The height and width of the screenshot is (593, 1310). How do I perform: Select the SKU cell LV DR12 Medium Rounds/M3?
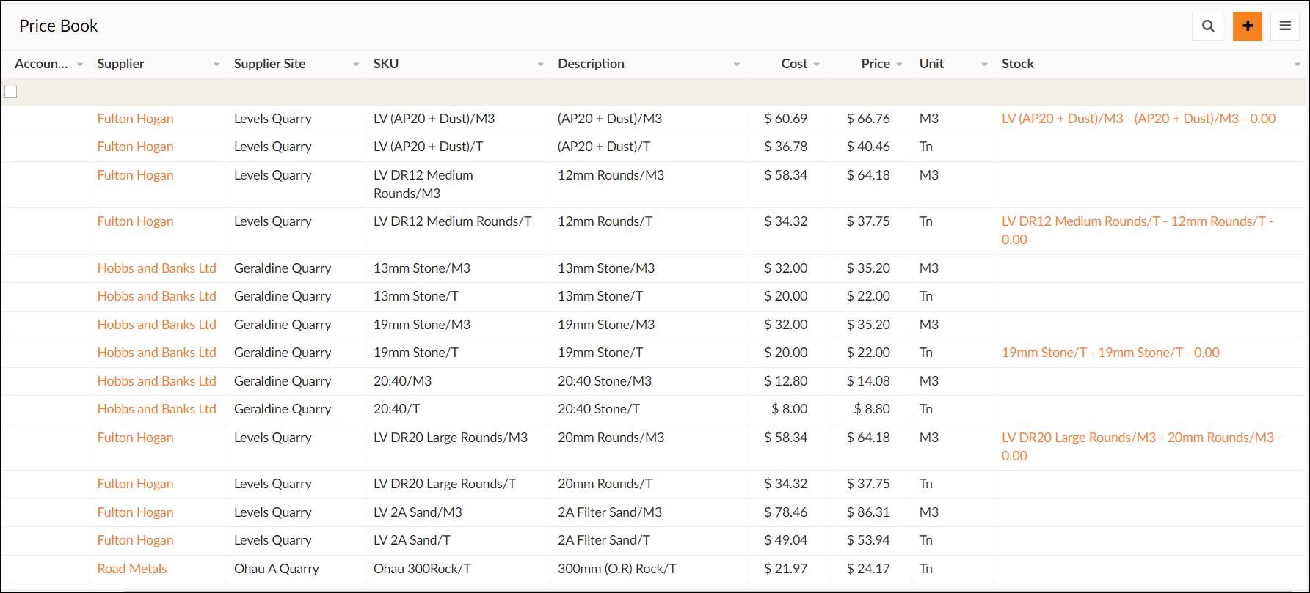tap(423, 184)
